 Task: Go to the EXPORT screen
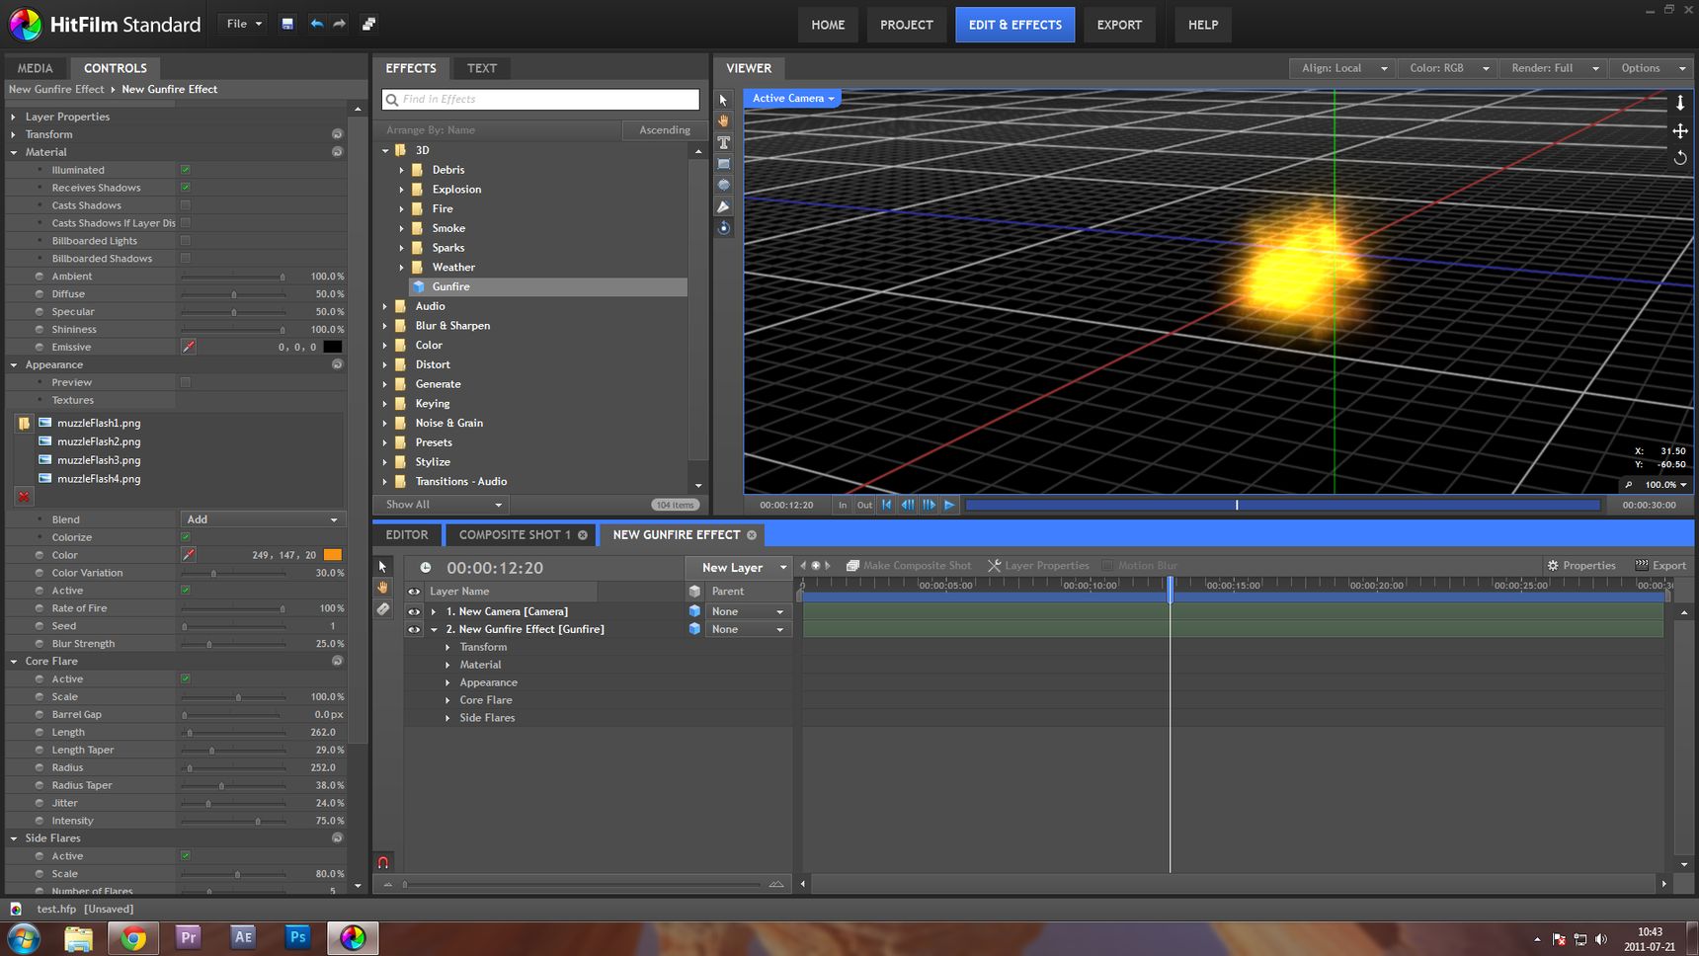tap(1119, 25)
